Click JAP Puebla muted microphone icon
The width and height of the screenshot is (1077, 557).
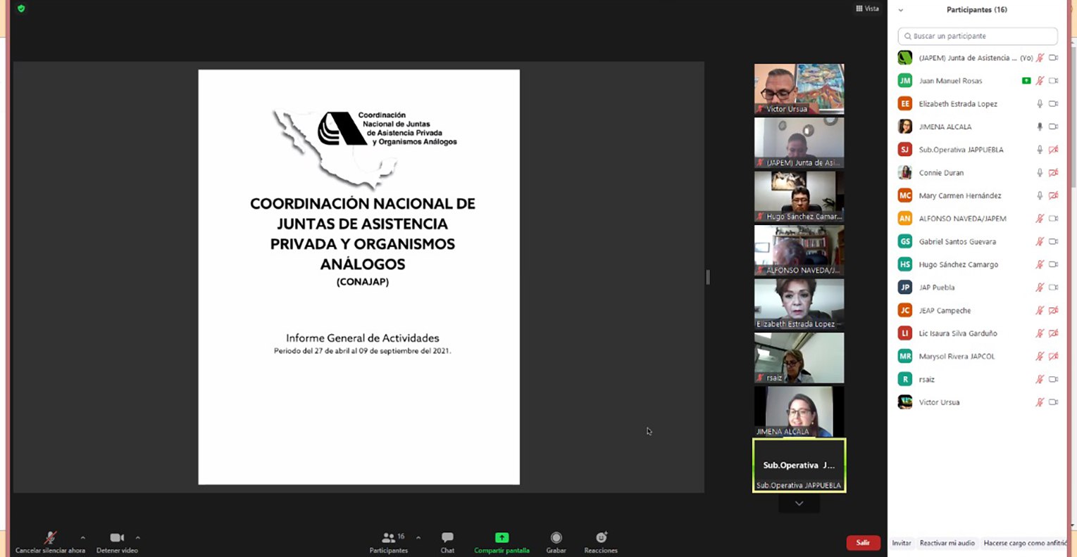1040,288
